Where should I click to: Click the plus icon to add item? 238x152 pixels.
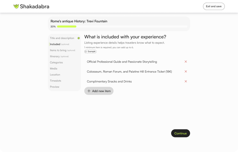click(89, 91)
